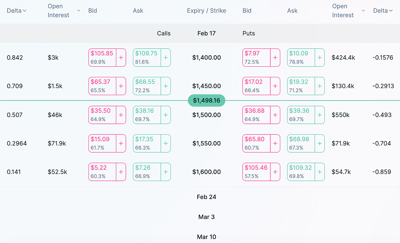Image resolution: width=400 pixels, height=243 pixels.
Task: Click plus on $1,600 put bid $105.46
Action: (275, 172)
